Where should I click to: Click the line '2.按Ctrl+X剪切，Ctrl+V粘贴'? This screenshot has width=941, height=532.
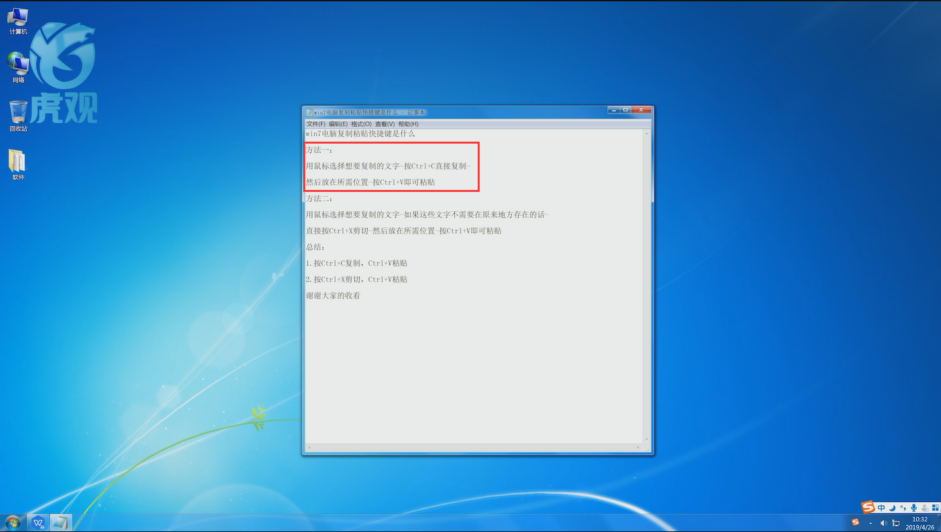pos(357,279)
